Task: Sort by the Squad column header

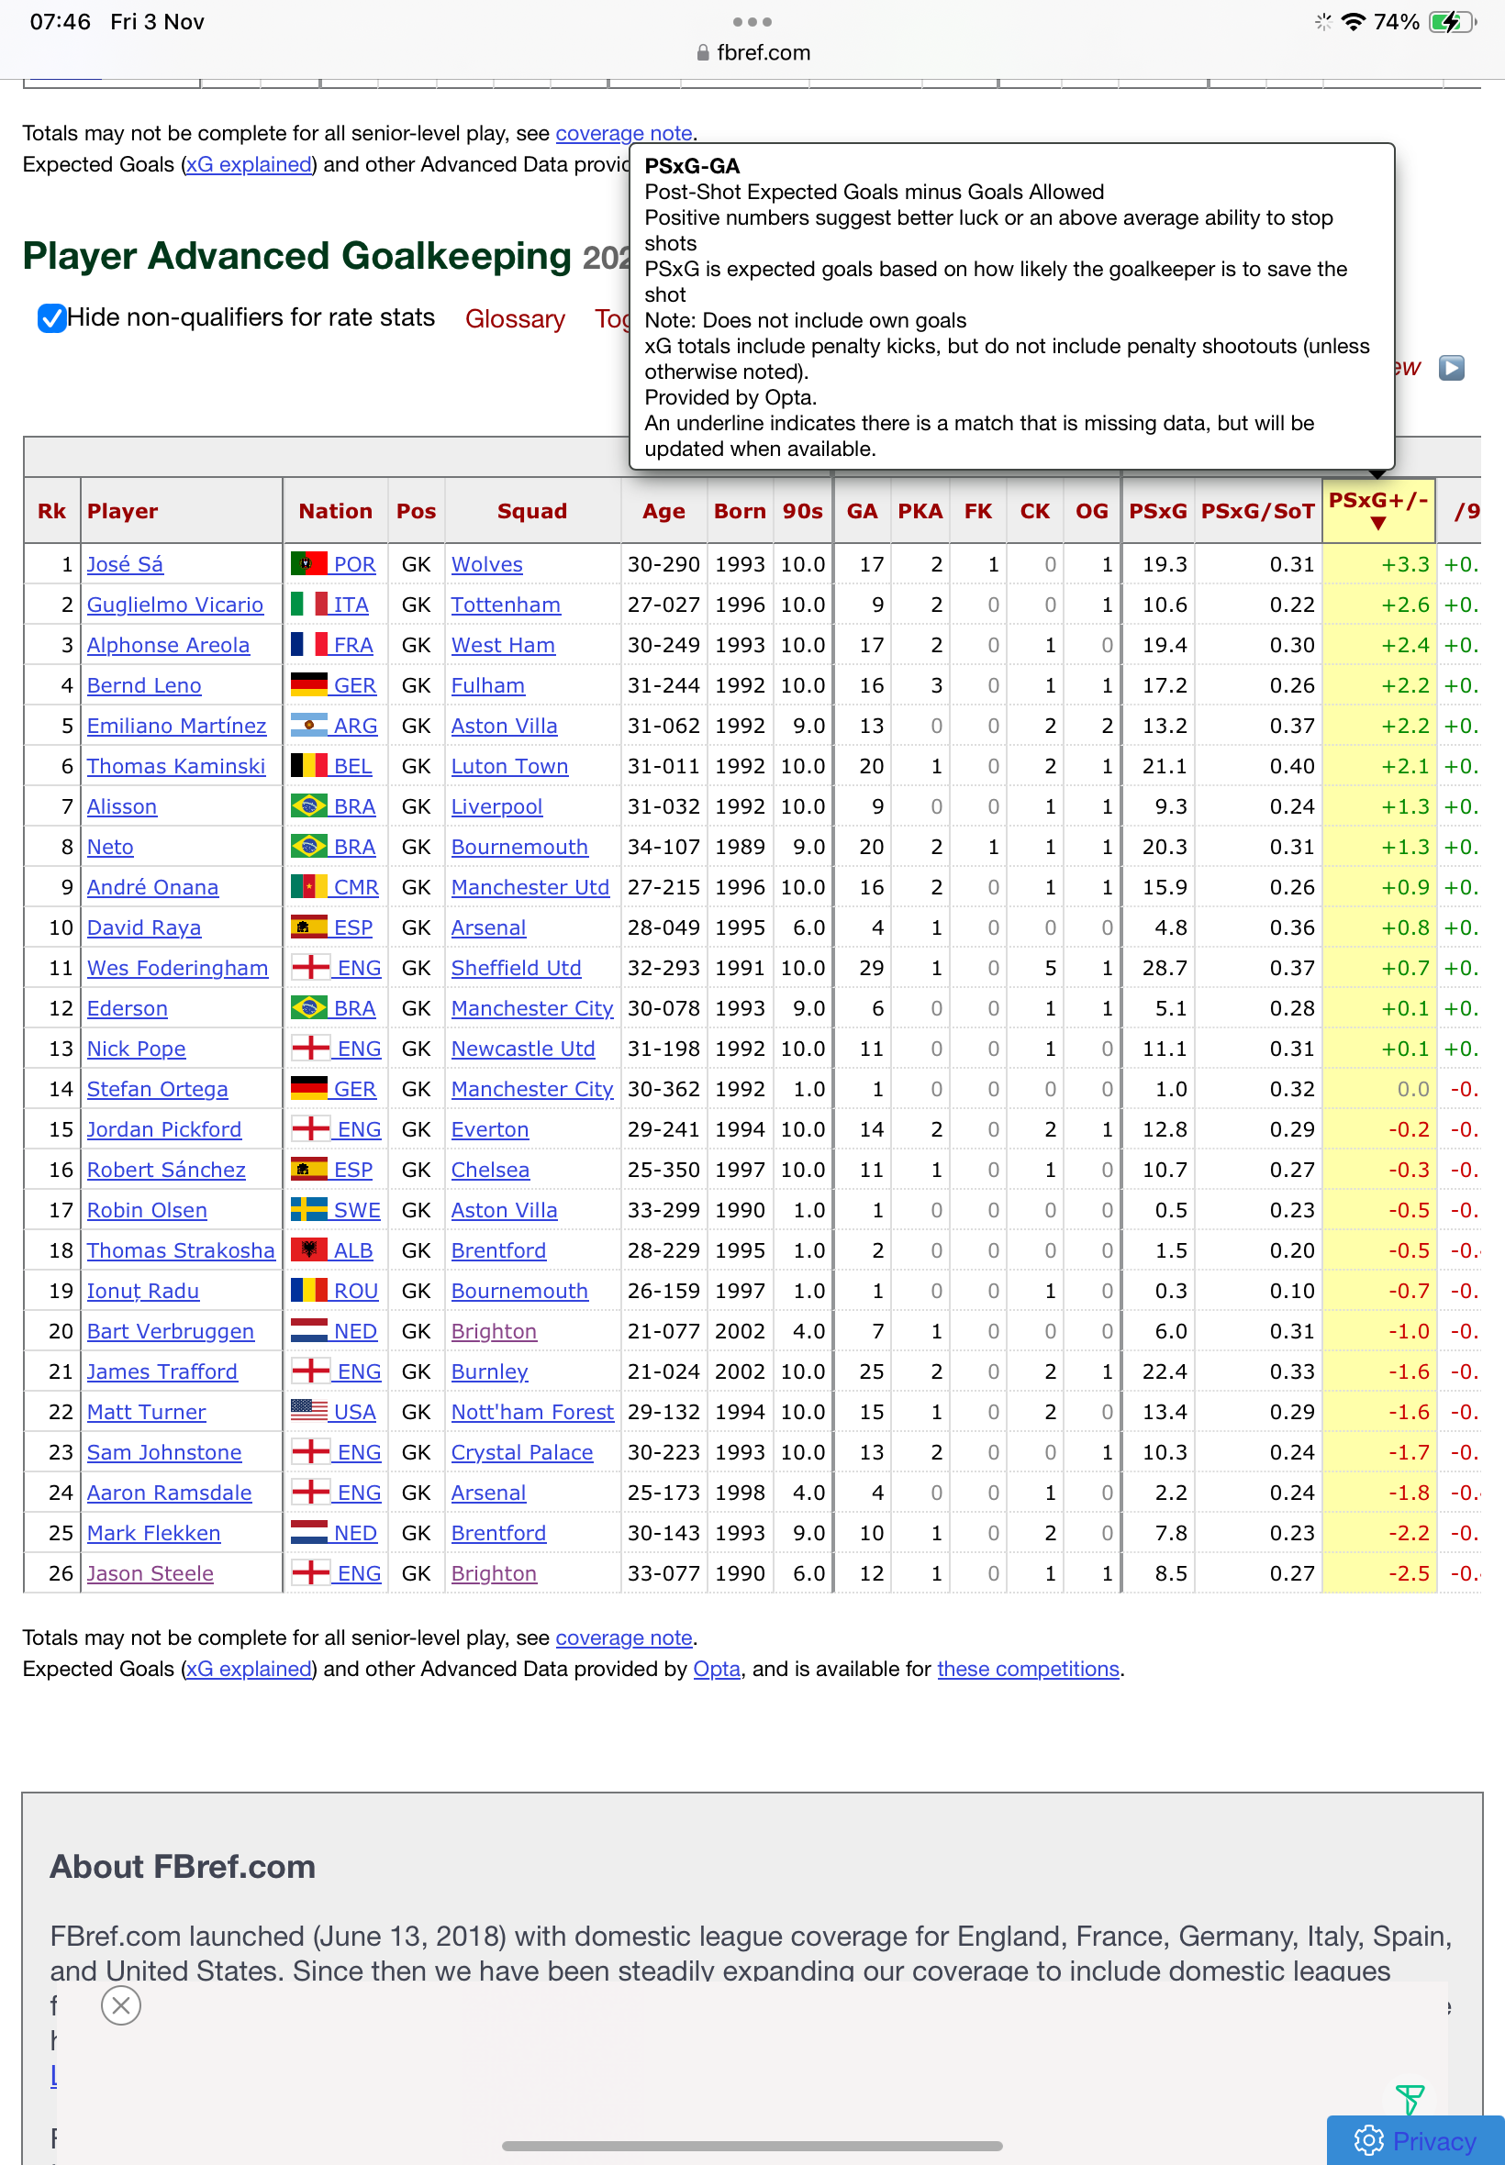Action: [532, 511]
